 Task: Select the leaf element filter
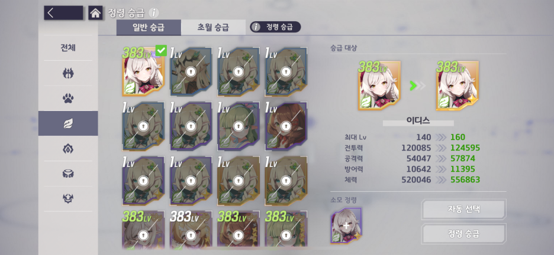(x=68, y=123)
